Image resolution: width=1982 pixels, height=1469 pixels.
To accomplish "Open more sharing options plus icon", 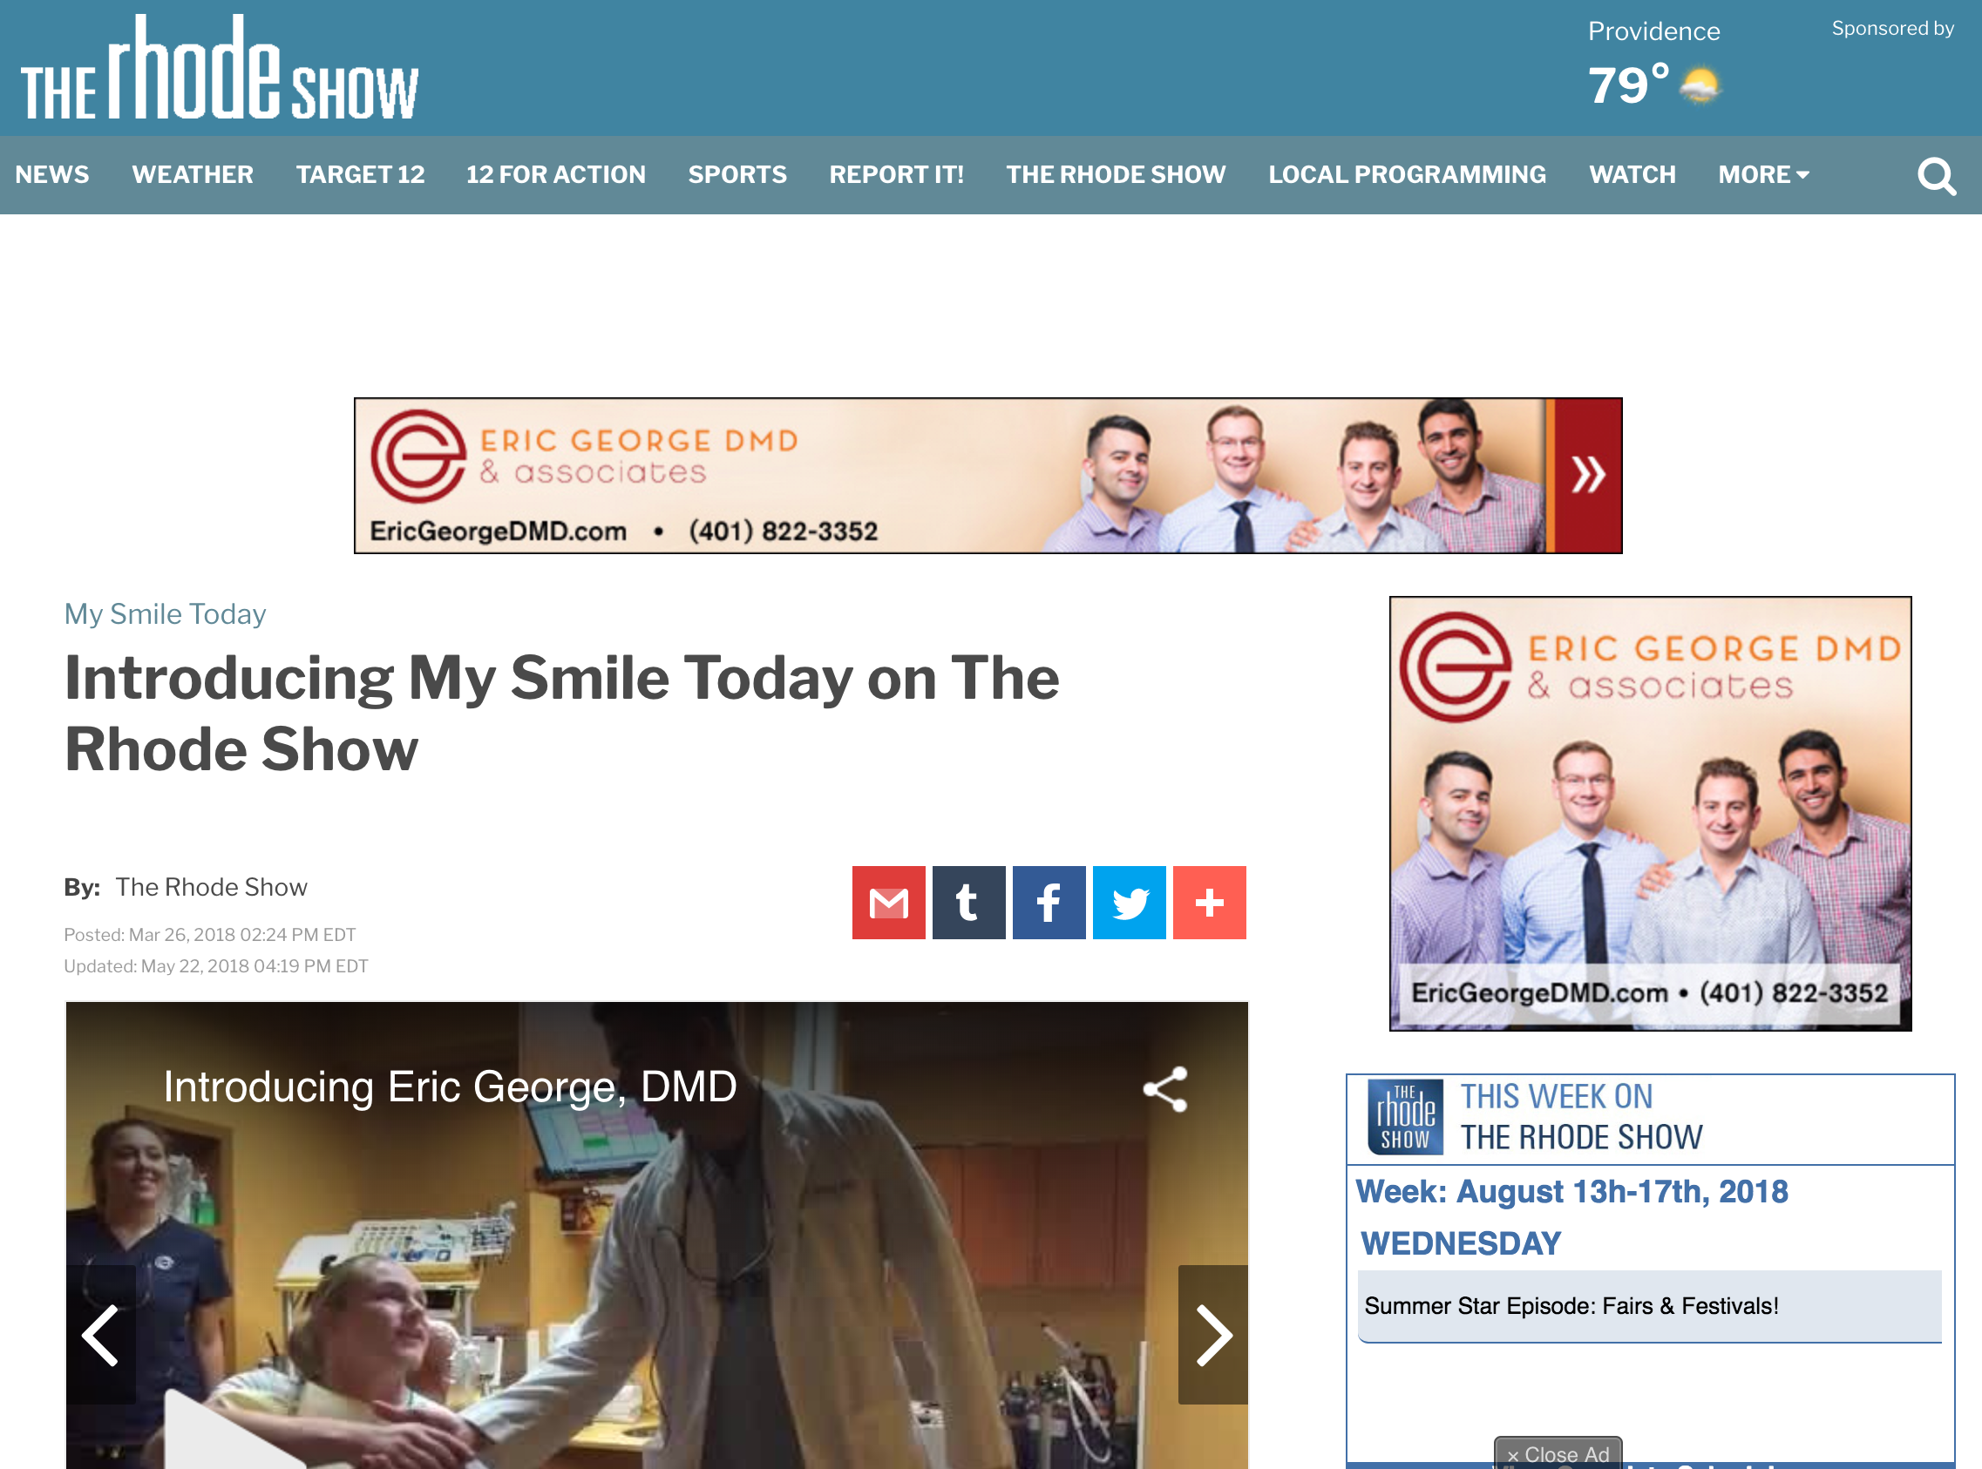I will tap(1209, 903).
